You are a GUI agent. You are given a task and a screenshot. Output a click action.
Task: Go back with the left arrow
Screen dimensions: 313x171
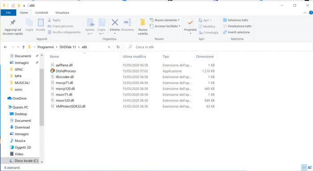click(5, 47)
